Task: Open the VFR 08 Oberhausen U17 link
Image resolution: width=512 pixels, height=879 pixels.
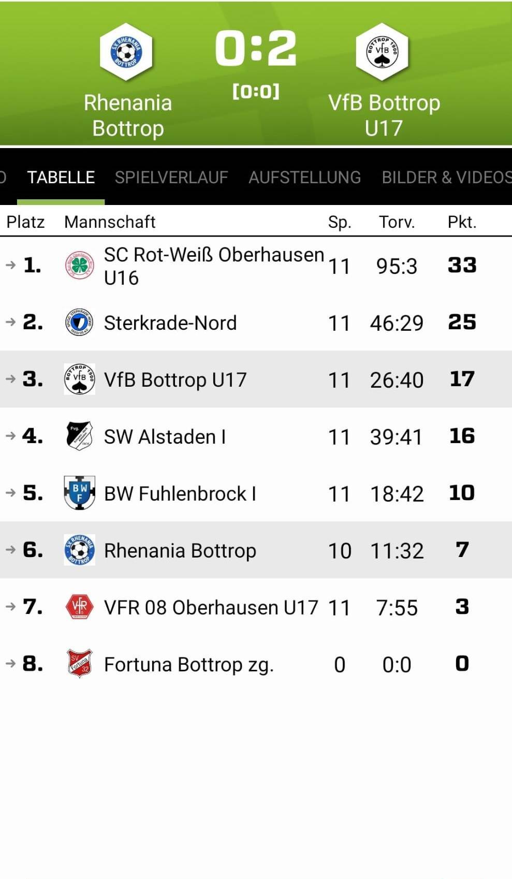Action: (211, 608)
